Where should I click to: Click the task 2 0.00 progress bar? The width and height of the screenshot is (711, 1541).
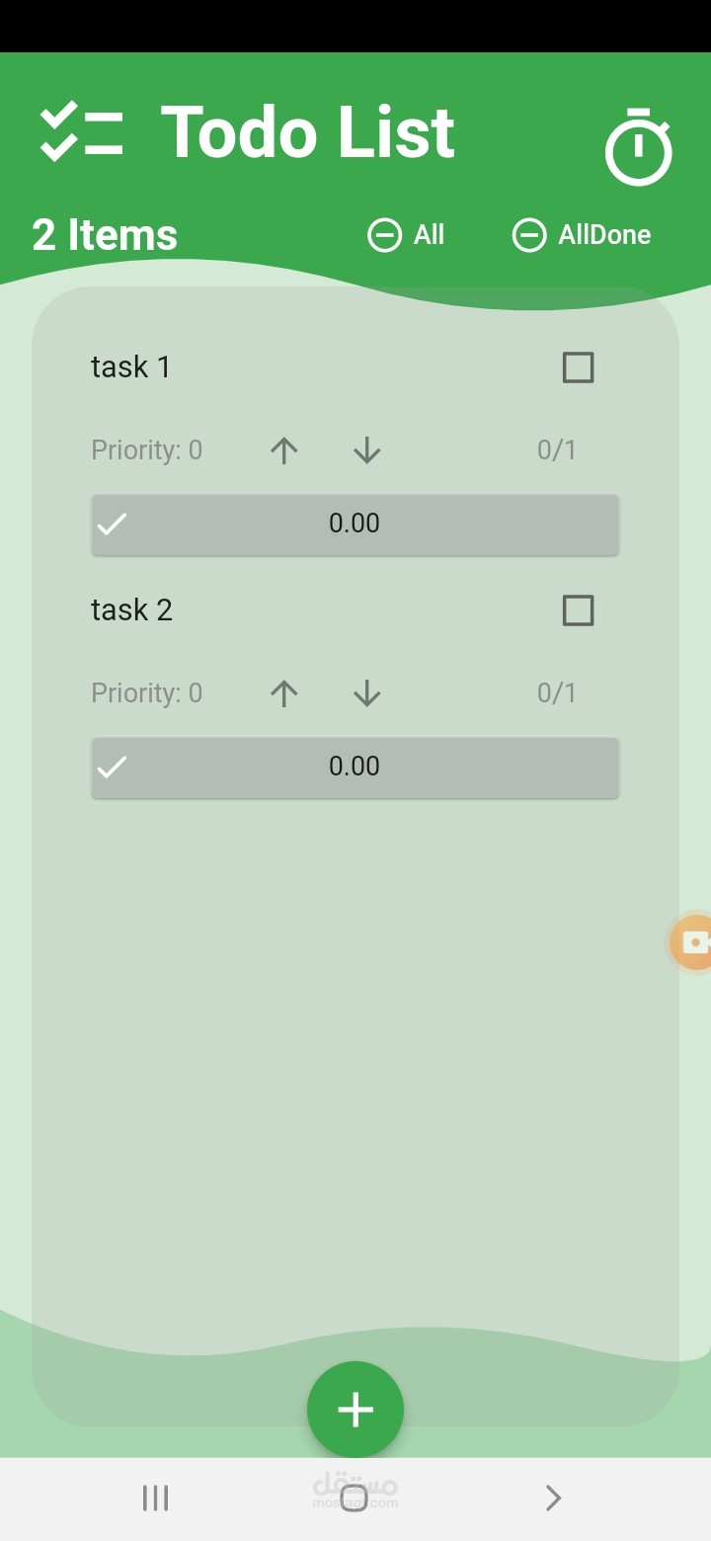click(355, 767)
